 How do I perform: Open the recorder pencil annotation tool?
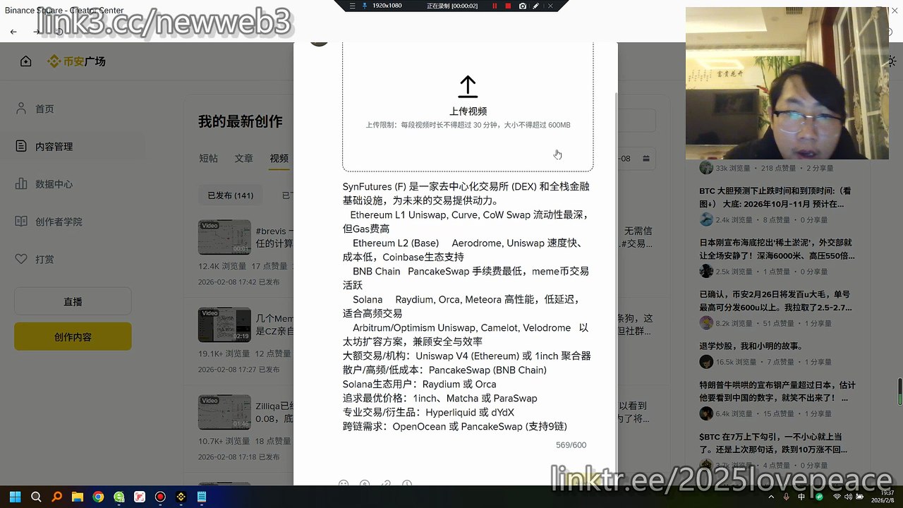tap(536, 6)
